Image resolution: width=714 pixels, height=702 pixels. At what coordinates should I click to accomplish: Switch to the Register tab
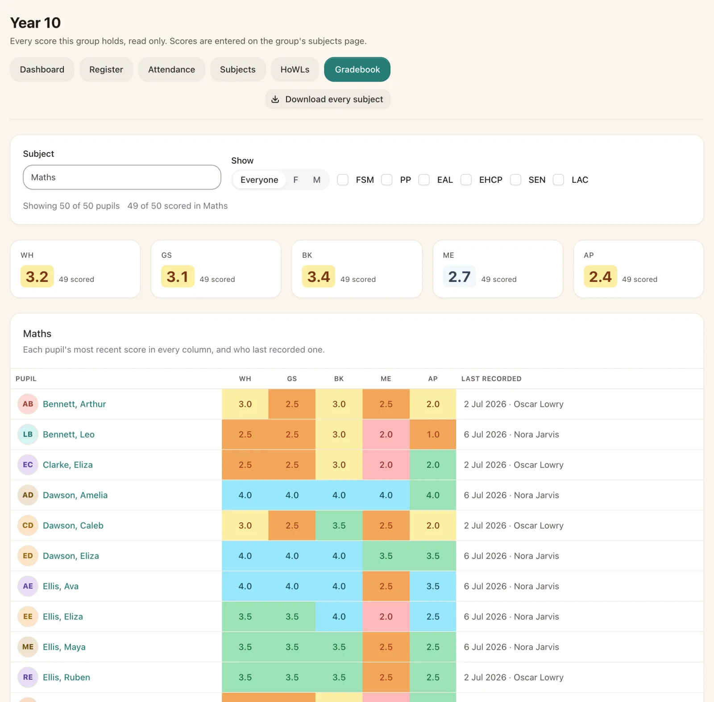pyautogui.click(x=106, y=70)
